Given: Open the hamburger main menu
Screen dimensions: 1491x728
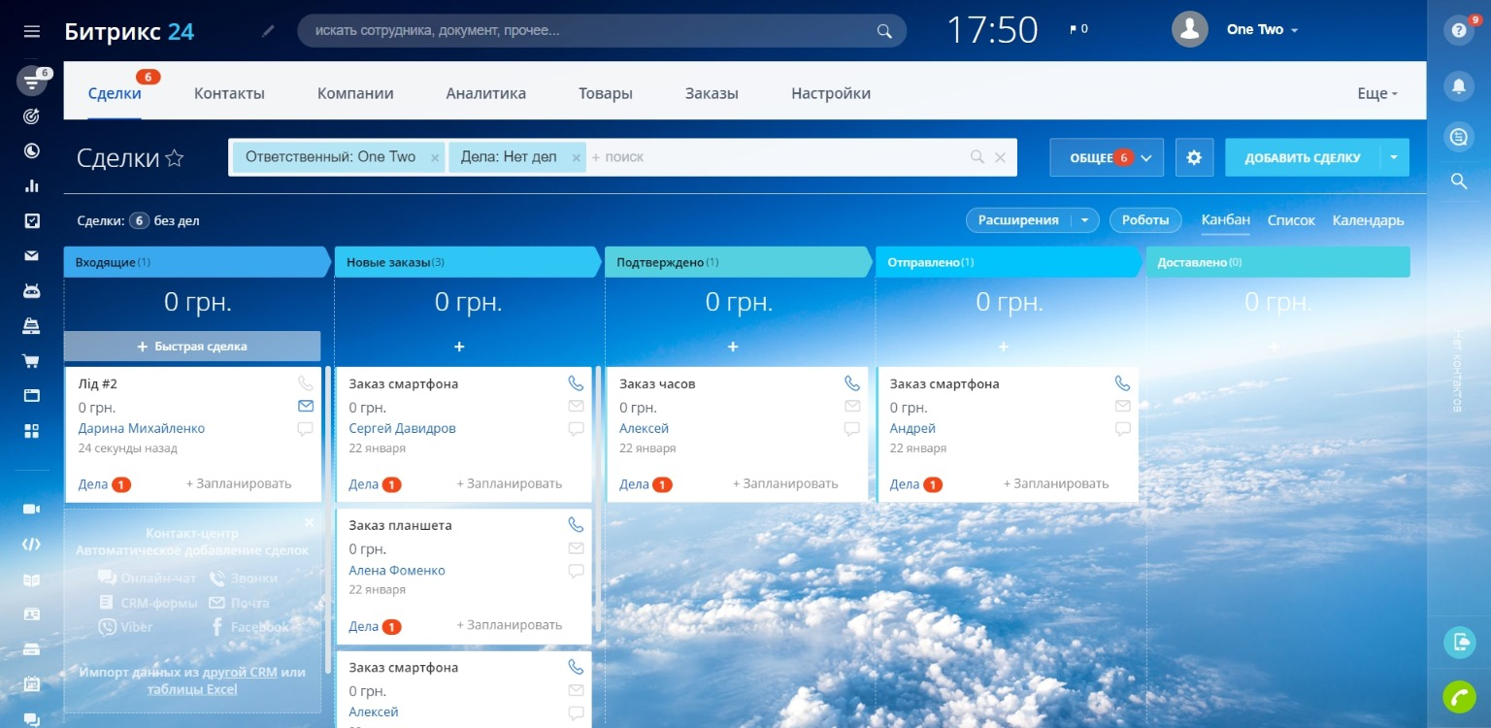Looking at the screenshot, I should coord(31,31).
